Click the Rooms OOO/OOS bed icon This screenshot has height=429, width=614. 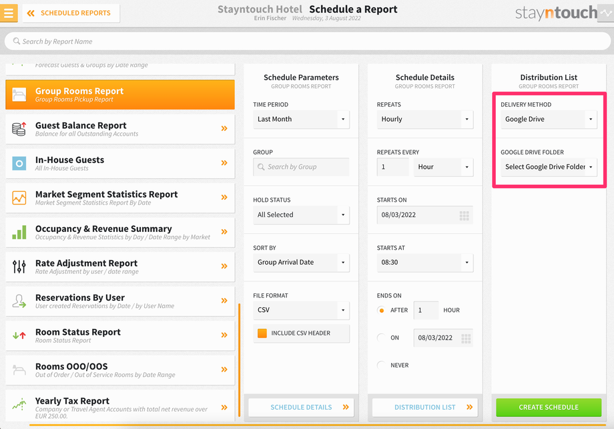click(19, 370)
